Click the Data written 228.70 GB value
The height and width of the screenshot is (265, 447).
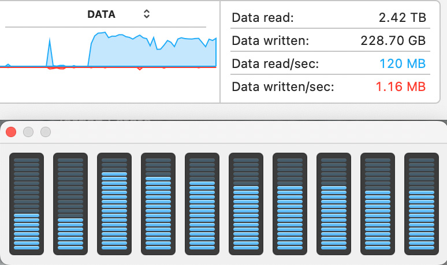[393, 41]
